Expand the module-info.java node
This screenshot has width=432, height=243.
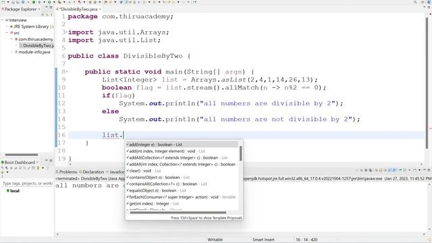(11, 52)
